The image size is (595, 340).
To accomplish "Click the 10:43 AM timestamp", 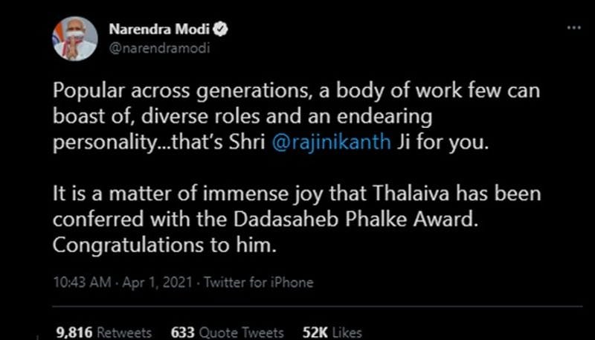I will pyautogui.click(x=82, y=283).
